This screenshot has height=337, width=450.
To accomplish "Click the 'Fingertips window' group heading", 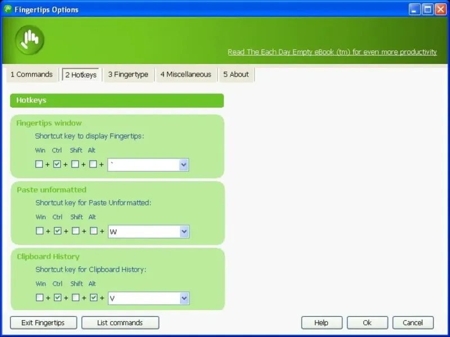I will point(49,123).
